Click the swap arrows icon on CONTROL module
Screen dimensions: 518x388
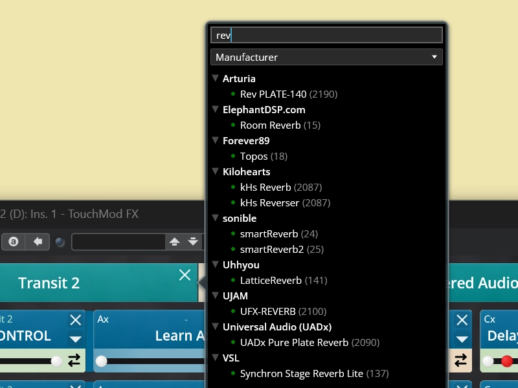(x=74, y=360)
